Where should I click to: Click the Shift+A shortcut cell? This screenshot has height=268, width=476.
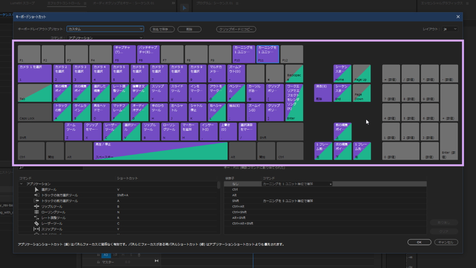[x=123, y=195]
